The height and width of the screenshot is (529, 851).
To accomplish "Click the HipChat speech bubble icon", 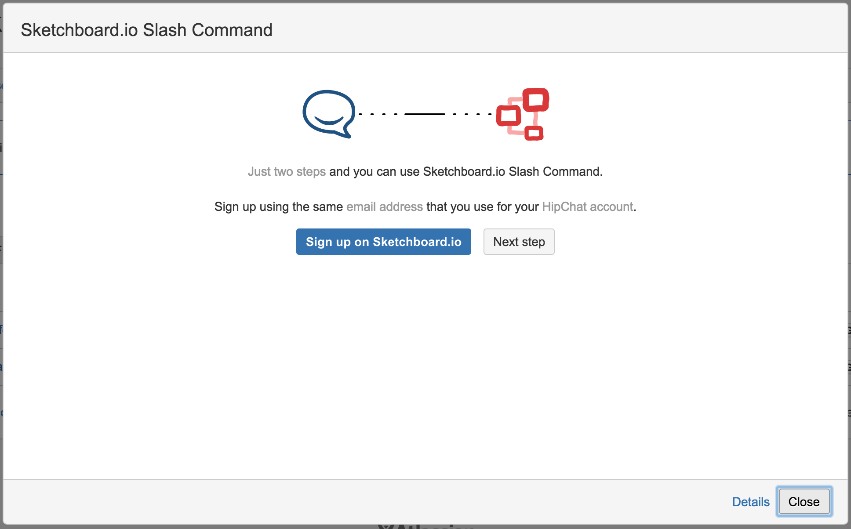I will click(x=329, y=114).
